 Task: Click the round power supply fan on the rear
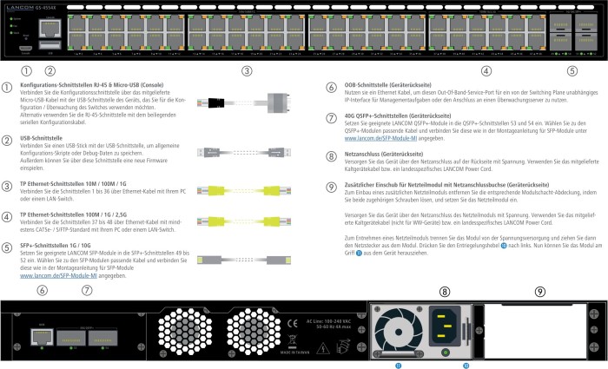[398, 332]
